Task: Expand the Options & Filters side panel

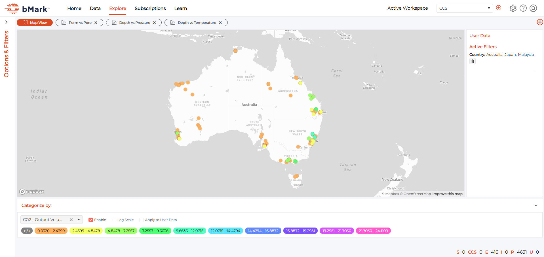Action: tap(6, 22)
